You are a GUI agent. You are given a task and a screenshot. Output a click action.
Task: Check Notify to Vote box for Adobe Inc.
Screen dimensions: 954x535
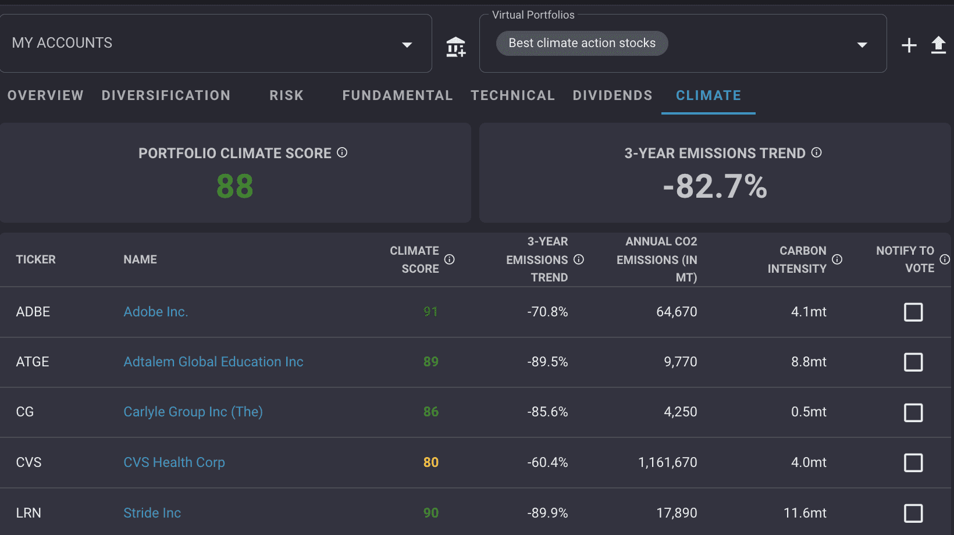[913, 312]
